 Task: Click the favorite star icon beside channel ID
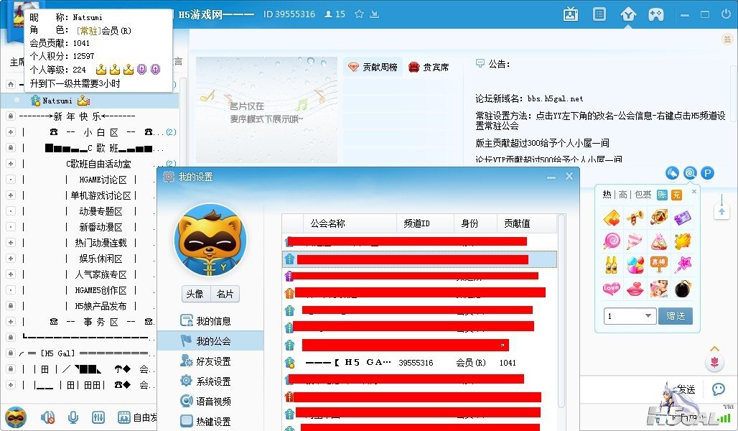pos(359,14)
